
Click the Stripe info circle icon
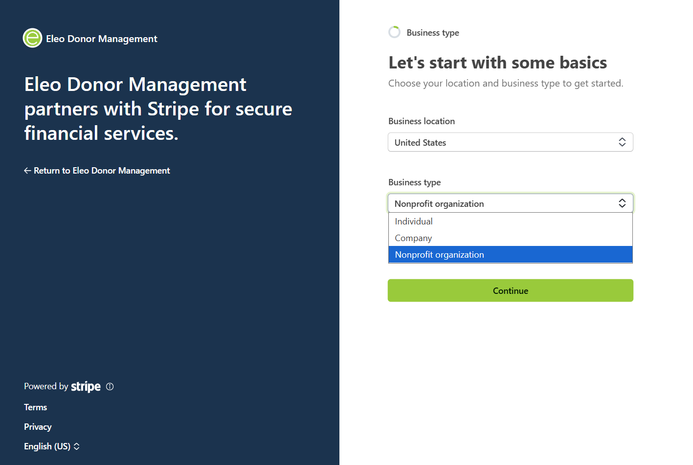pos(110,387)
